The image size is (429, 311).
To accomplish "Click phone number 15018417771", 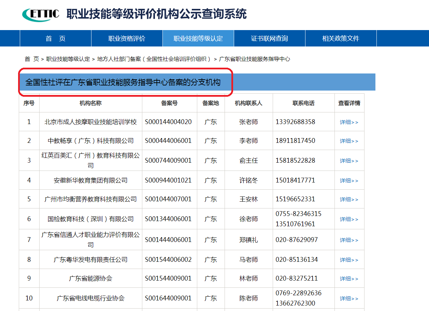I will pyautogui.click(x=296, y=180).
